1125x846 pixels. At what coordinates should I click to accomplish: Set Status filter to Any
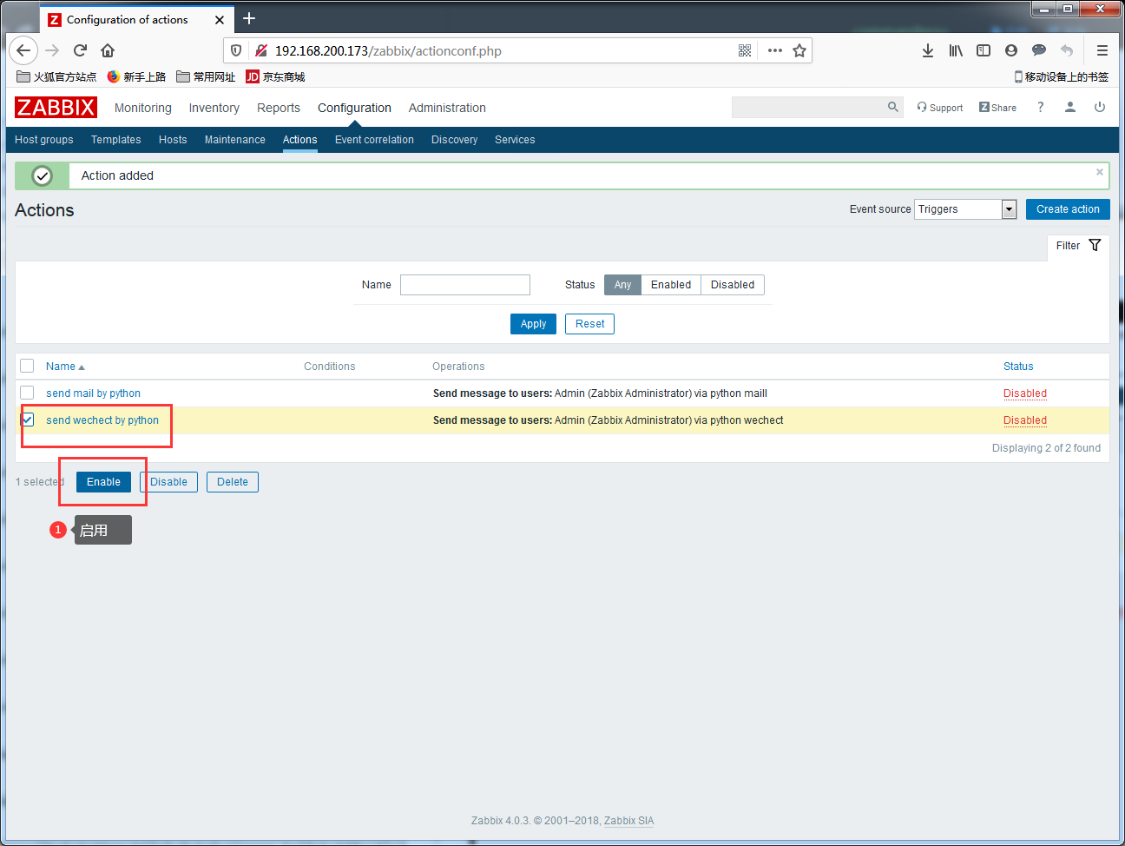point(622,285)
